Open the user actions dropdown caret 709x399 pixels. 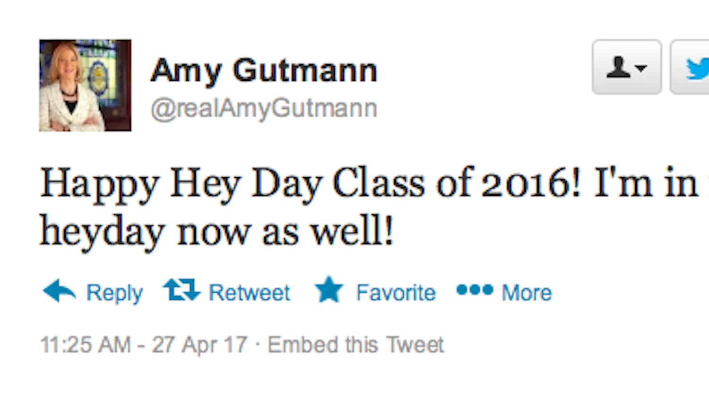pos(641,68)
